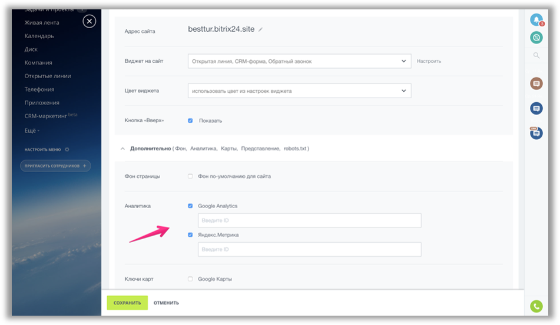Open Диск in sidebar
Viewport: 560px width, 325px height.
coord(31,49)
